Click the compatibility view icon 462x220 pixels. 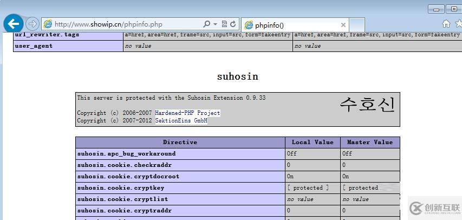[225, 24]
